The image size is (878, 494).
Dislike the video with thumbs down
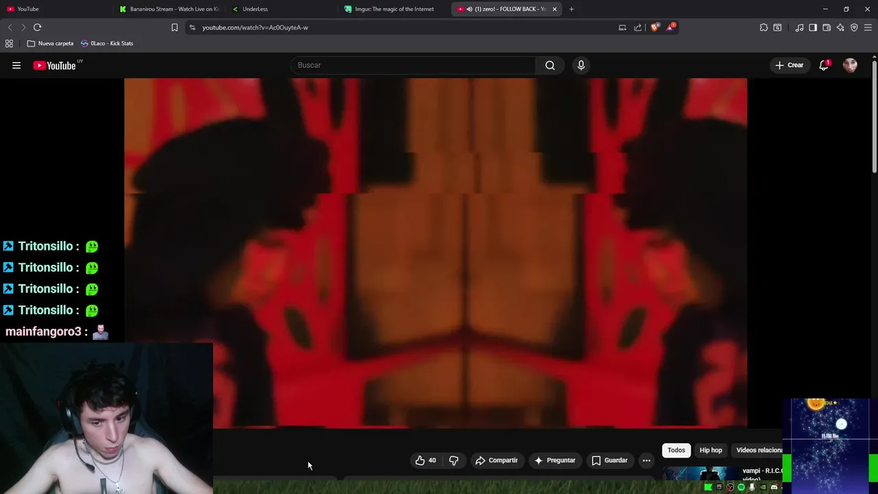453,460
